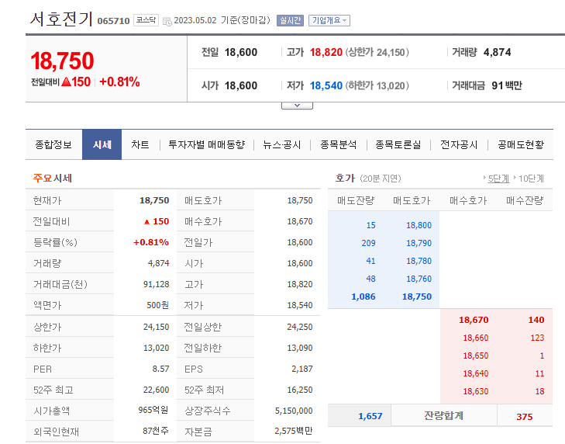Click the 매도잔량 column header
This screenshot has height=444, width=565.
point(356,200)
